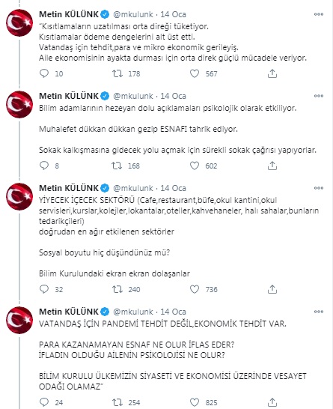333x409 pixels.
Task: Reply to the tweet with 8 replies
Action: 44,166
